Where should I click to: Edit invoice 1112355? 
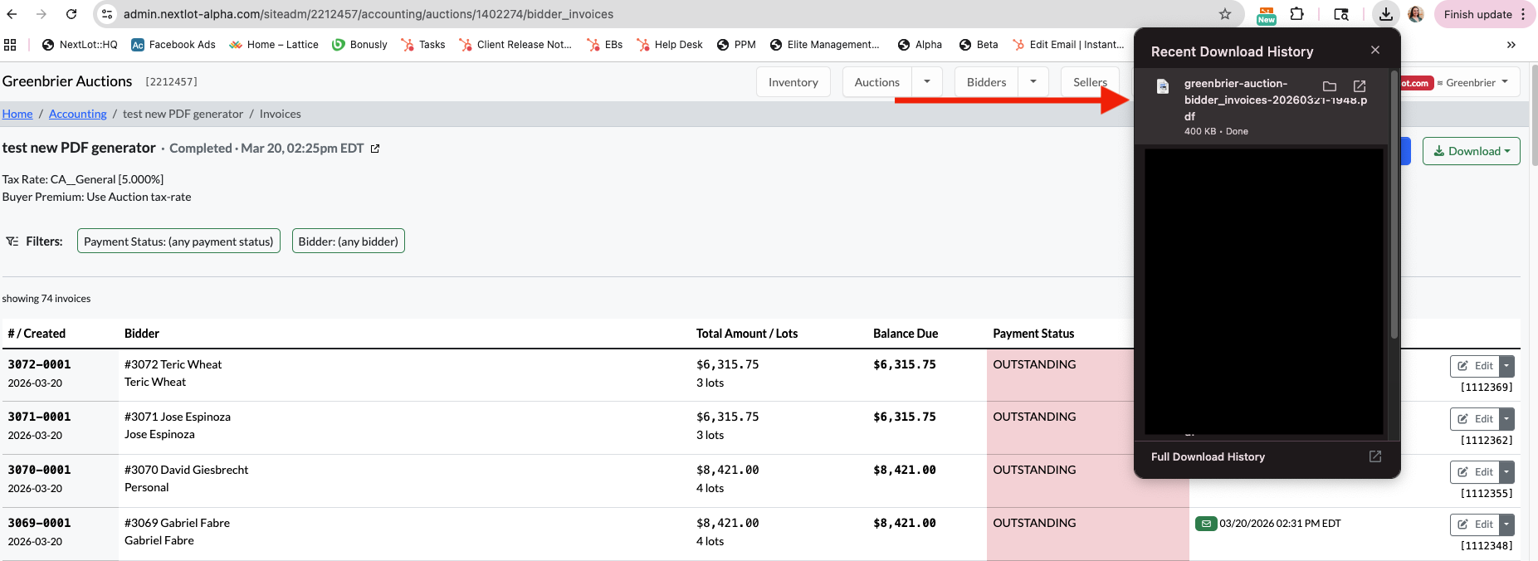click(x=1476, y=472)
